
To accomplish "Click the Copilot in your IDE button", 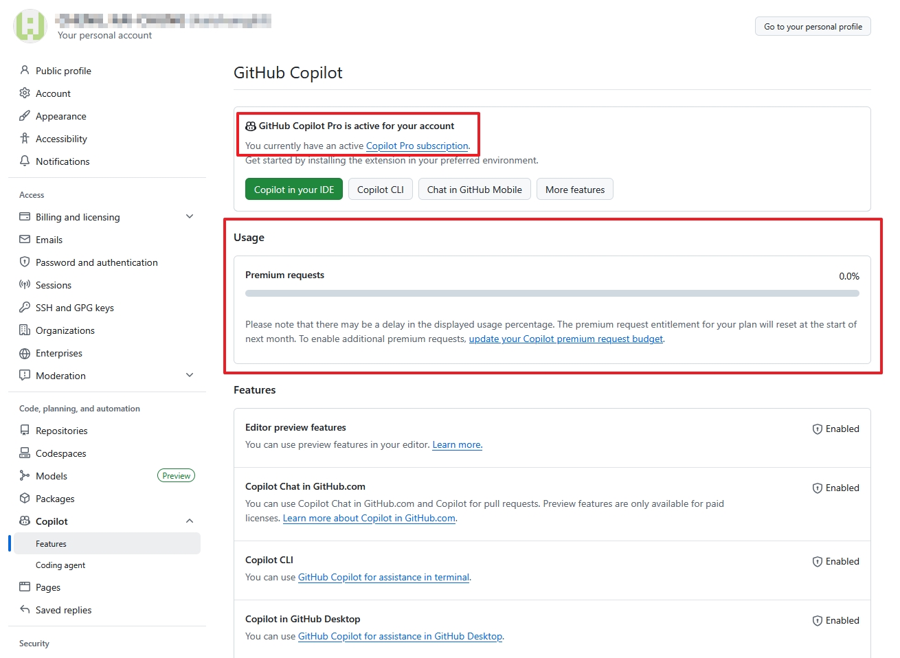I will click(x=294, y=190).
